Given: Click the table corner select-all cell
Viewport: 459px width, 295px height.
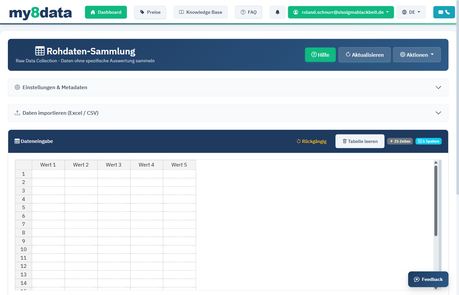Looking at the screenshot, I should point(24,165).
